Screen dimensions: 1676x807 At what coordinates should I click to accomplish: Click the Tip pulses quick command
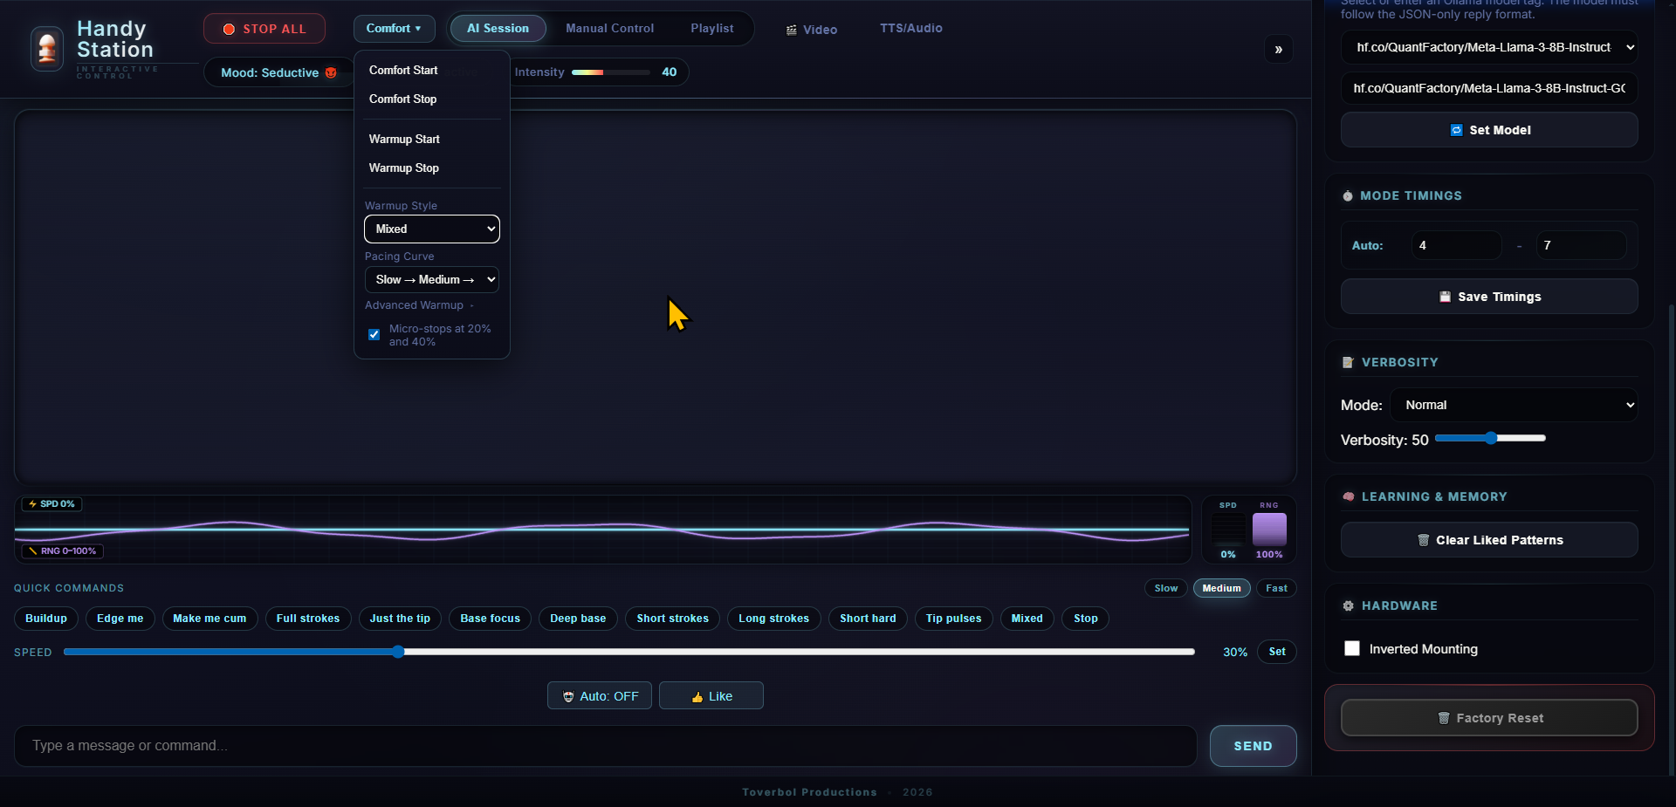[x=953, y=619]
